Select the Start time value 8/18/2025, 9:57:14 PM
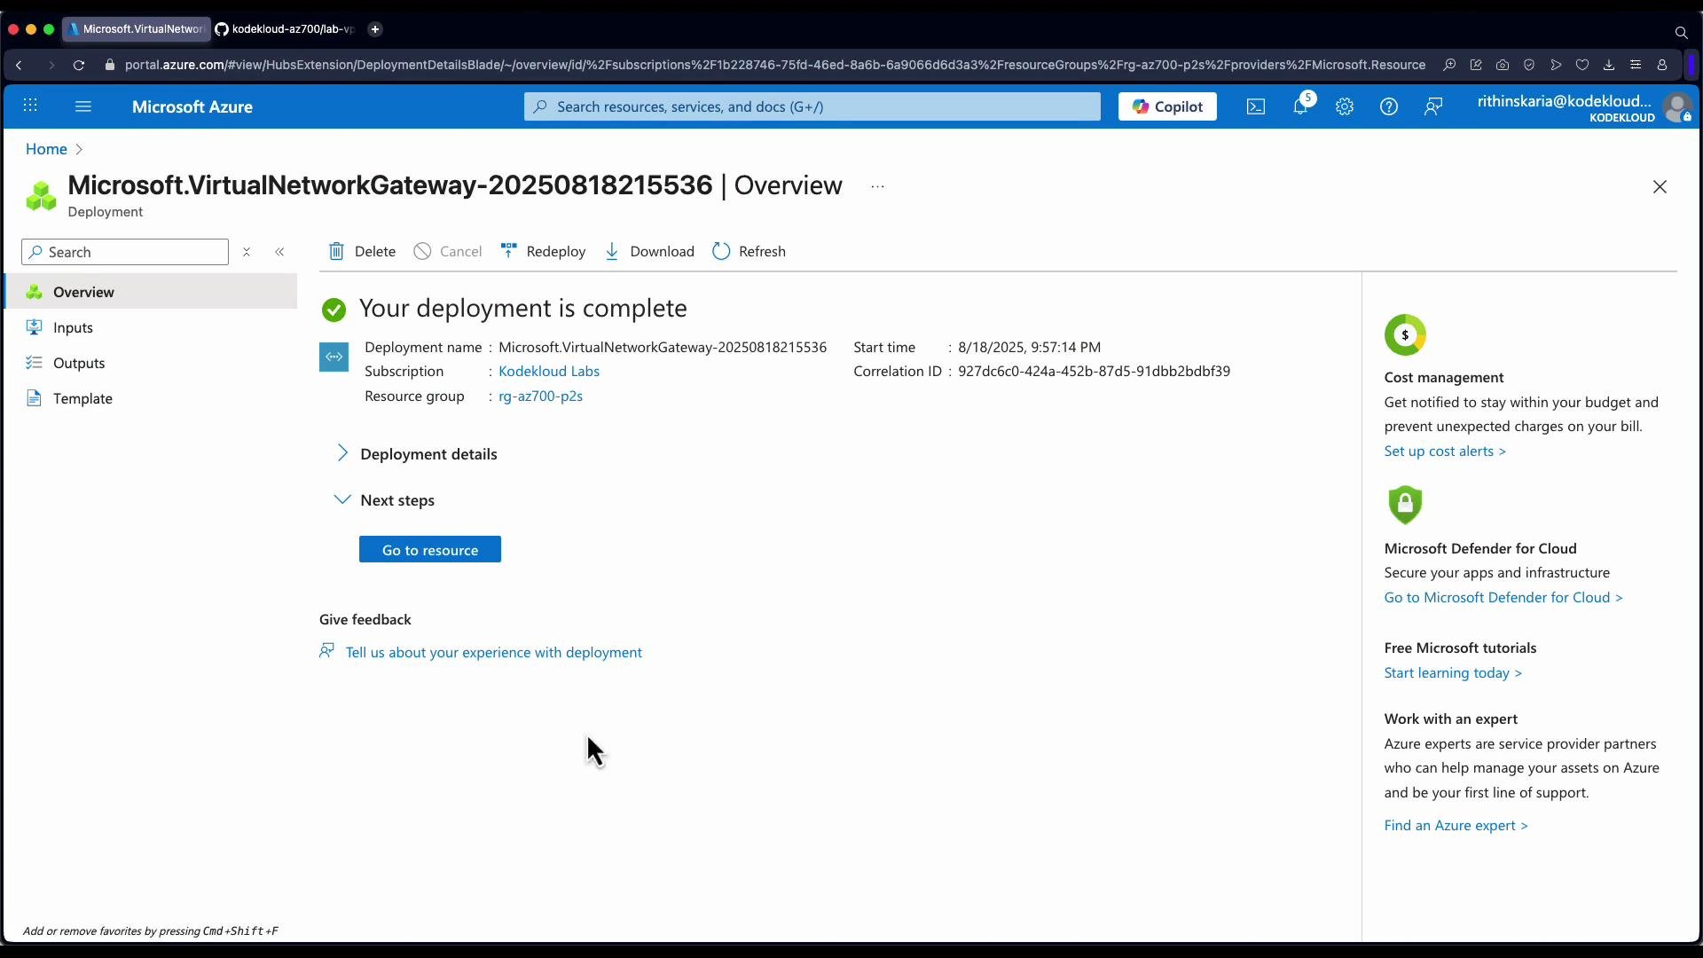This screenshot has width=1703, height=958. (1029, 347)
